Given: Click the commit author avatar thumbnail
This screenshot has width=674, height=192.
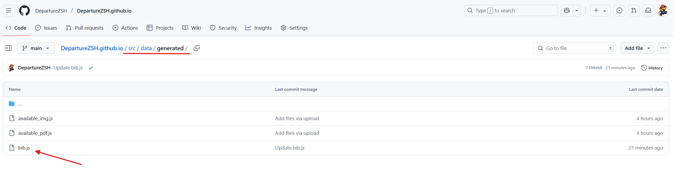Looking at the screenshot, I should 11,68.
